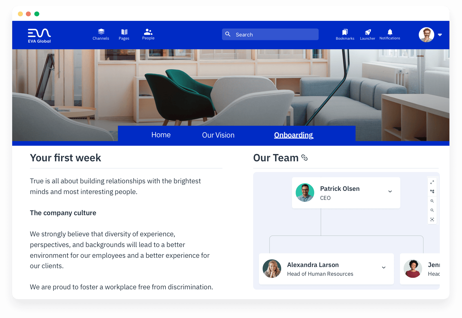Viewport: 462px width, 318px height.
Task: Zoom in on the org chart
Action: pyautogui.click(x=432, y=201)
